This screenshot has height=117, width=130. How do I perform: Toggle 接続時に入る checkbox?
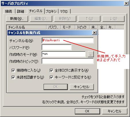13,71
